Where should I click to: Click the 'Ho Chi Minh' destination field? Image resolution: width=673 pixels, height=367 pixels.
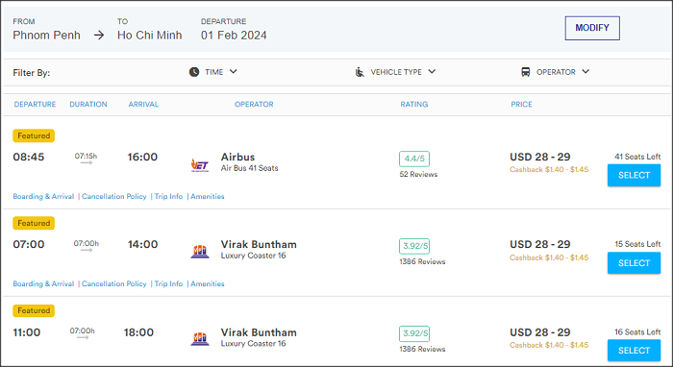[149, 36]
